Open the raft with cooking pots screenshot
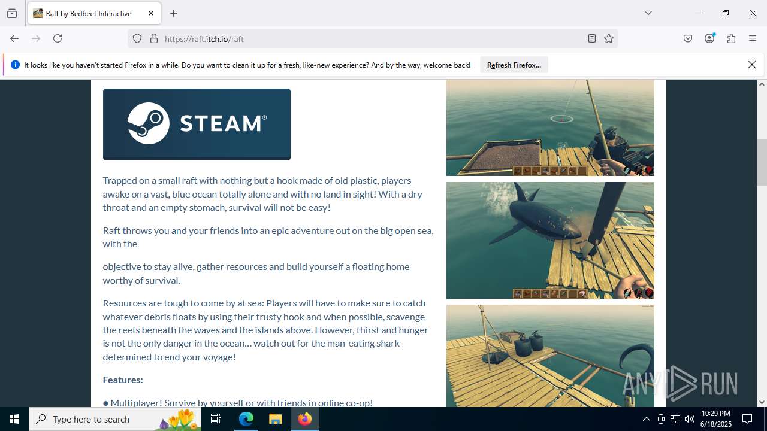Image resolution: width=767 pixels, height=431 pixels. coord(550,356)
